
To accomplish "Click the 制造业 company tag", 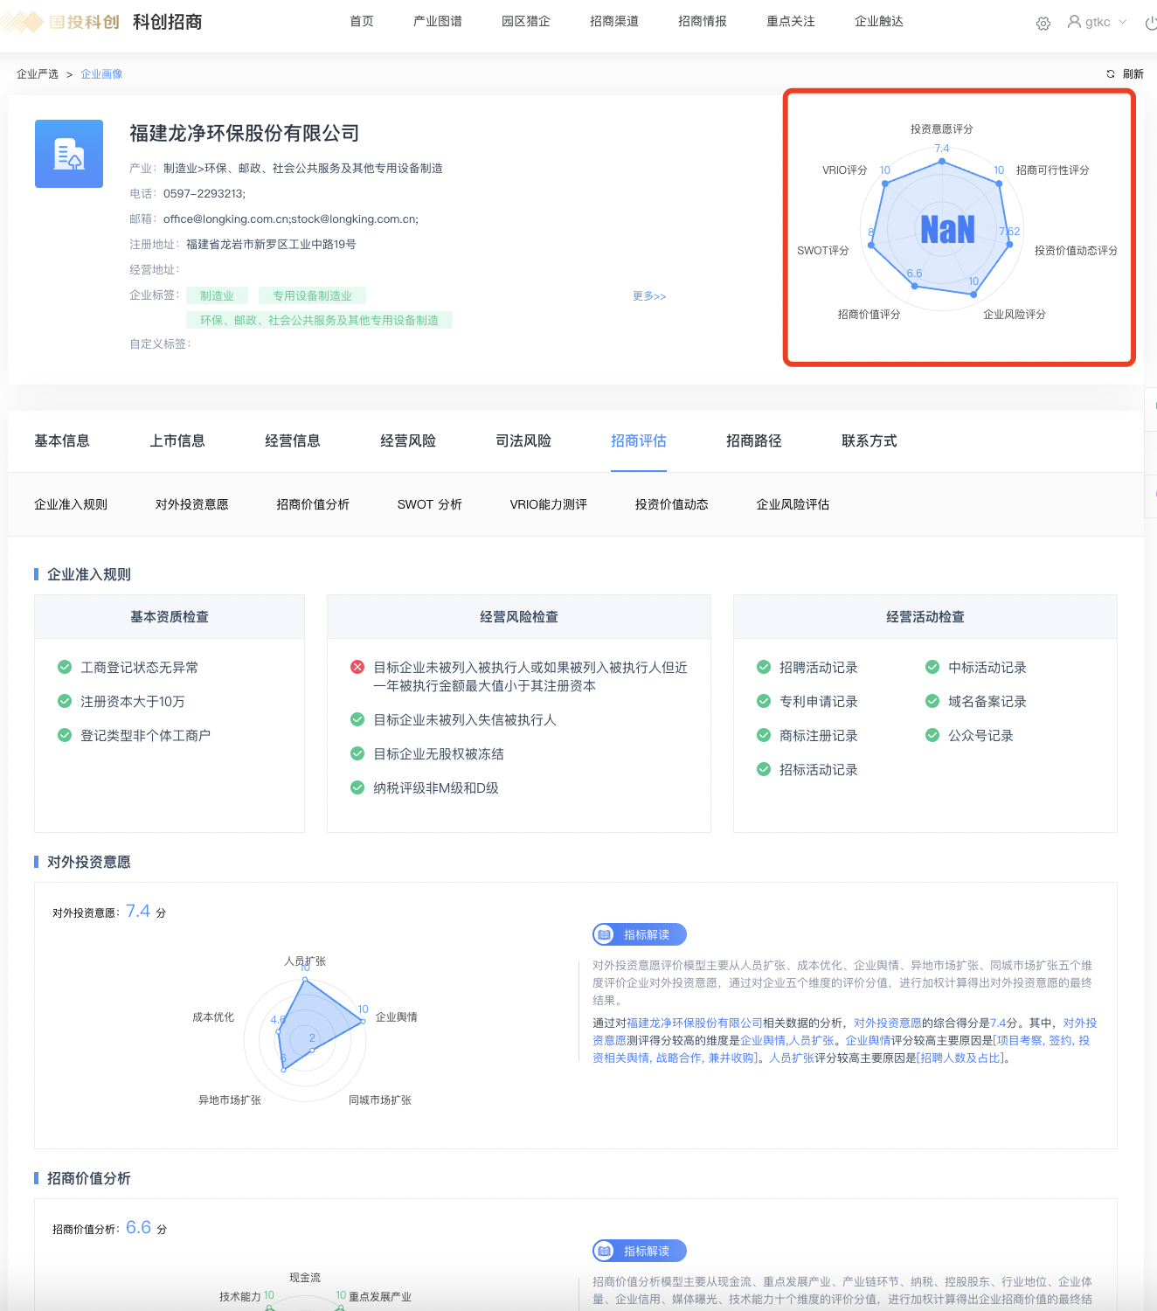I will coord(217,296).
